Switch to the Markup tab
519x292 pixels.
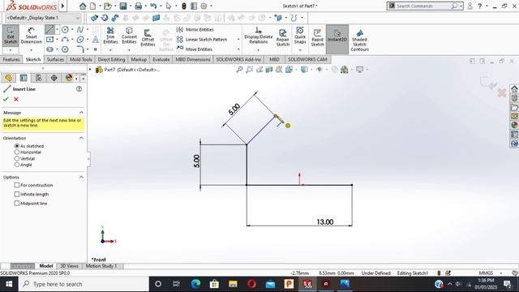(x=139, y=59)
